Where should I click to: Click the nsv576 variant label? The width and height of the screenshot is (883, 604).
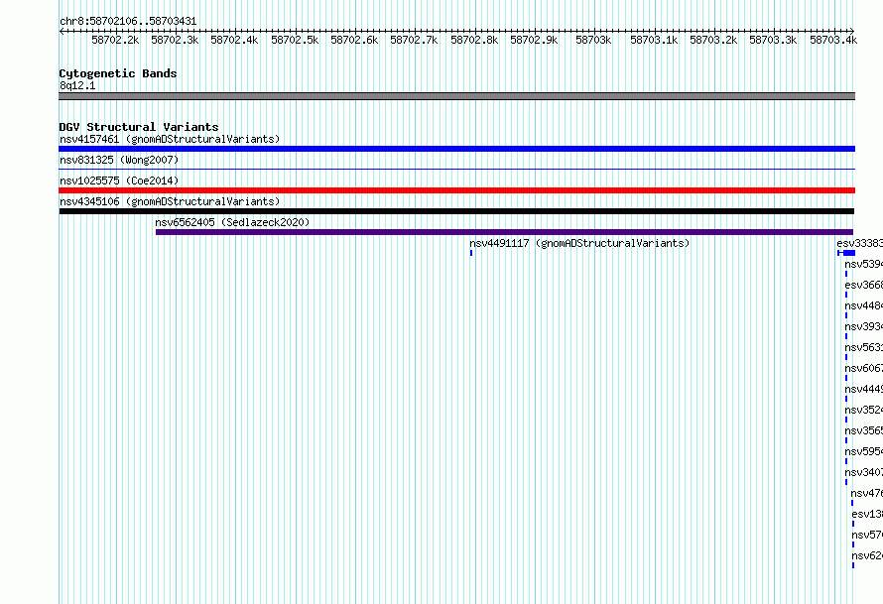(x=867, y=535)
